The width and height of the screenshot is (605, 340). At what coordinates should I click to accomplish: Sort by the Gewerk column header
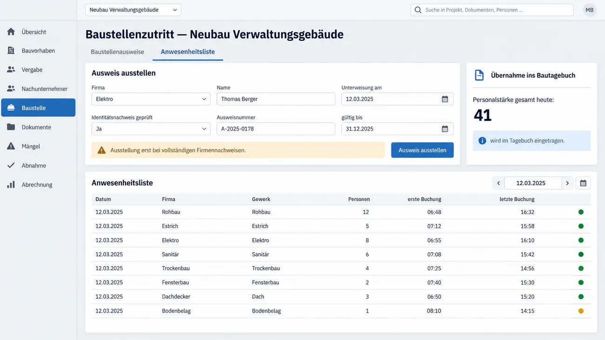point(261,199)
